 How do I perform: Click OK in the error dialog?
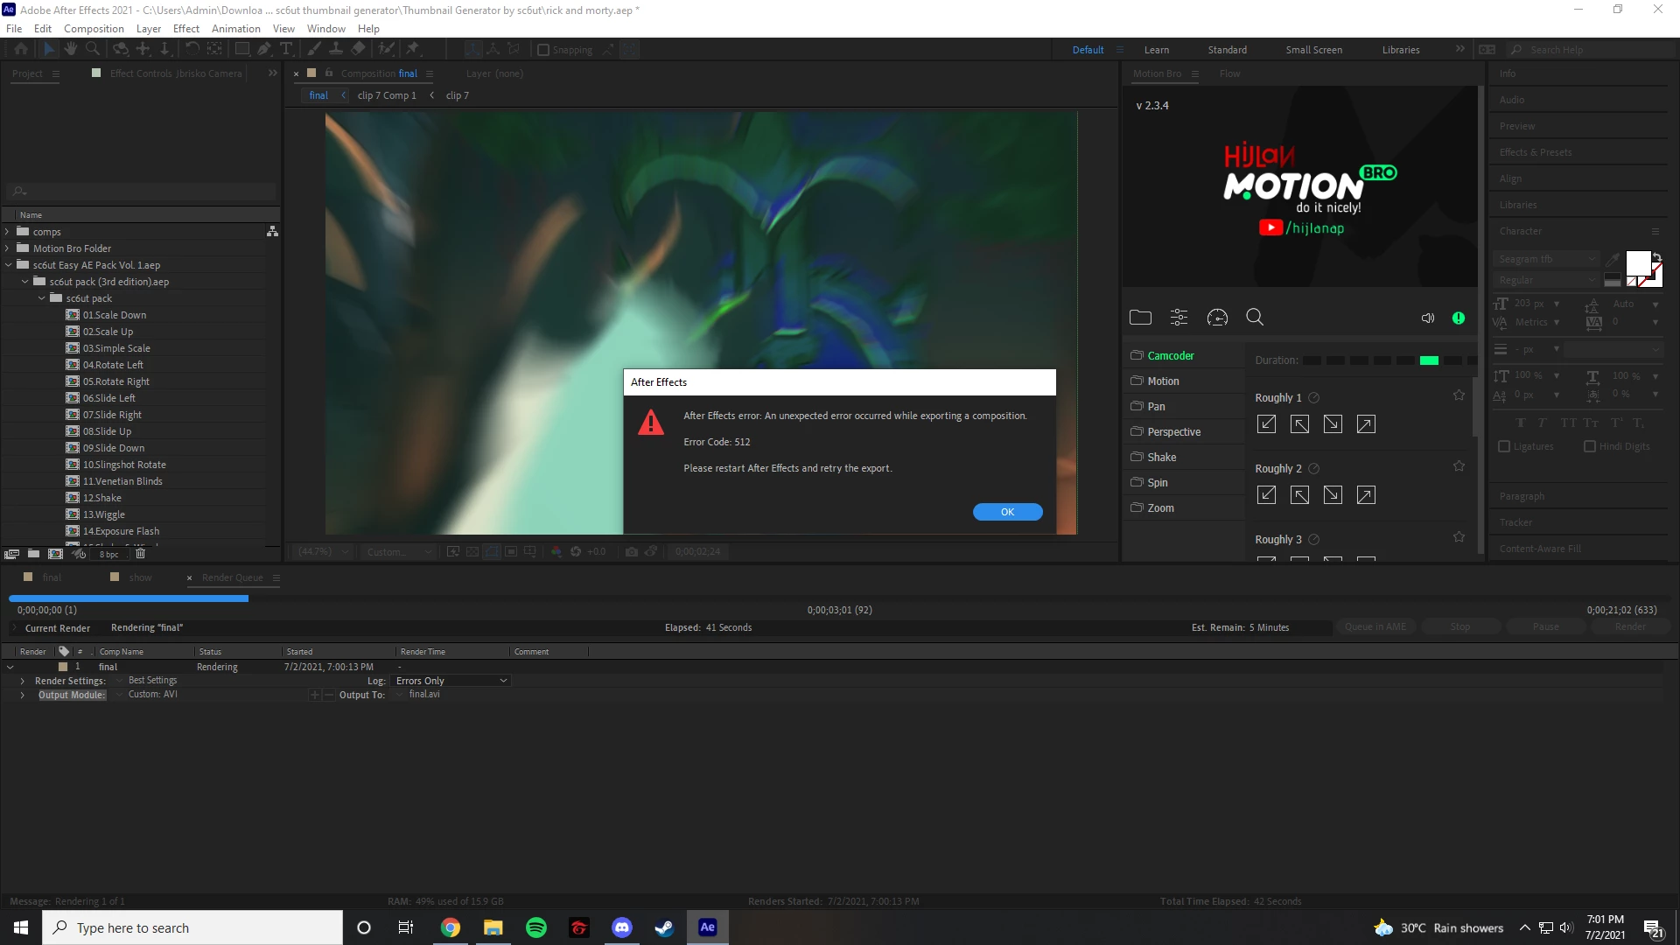[x=1007, y=512]
